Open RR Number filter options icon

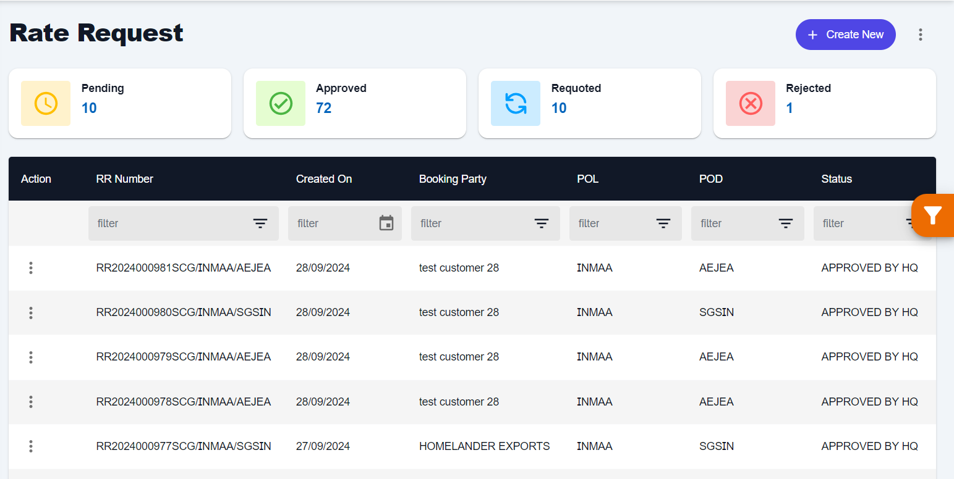pos(260,223)
